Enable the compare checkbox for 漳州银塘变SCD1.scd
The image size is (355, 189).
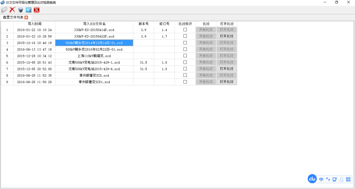(185, 82)
